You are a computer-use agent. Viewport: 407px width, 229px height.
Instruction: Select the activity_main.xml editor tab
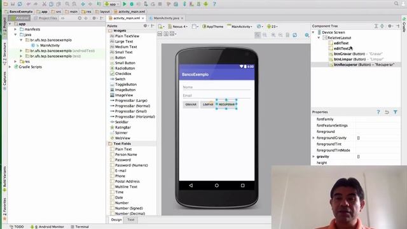[x=127, y=18]
